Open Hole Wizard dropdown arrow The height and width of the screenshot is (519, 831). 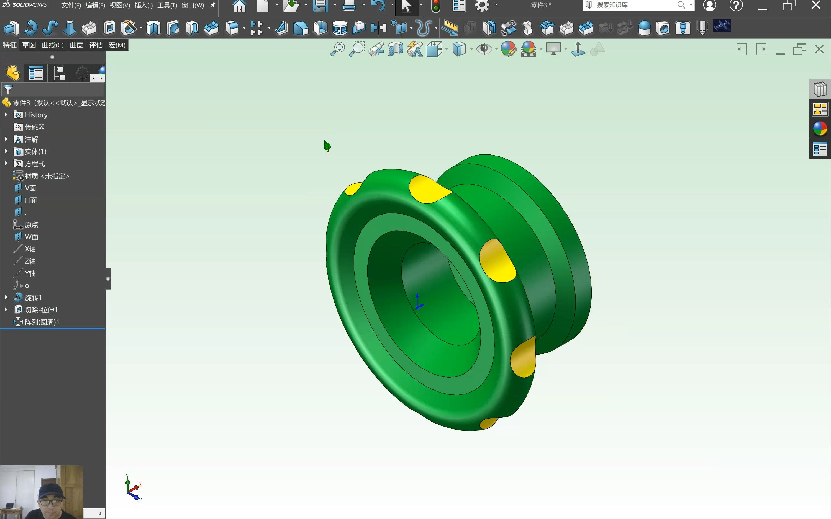coord(141,28)
